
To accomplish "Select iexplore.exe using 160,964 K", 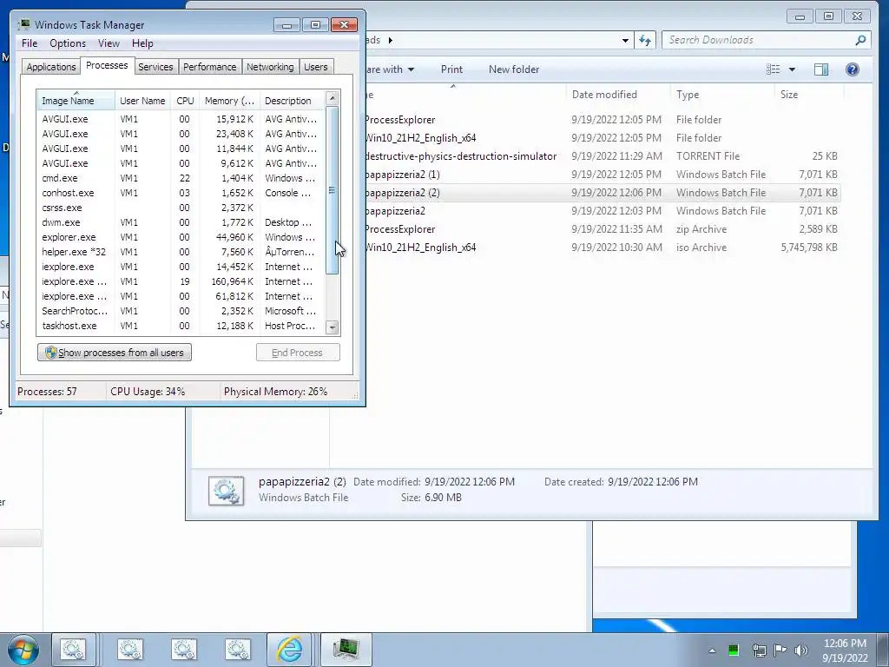I will (x=181, y=281).
